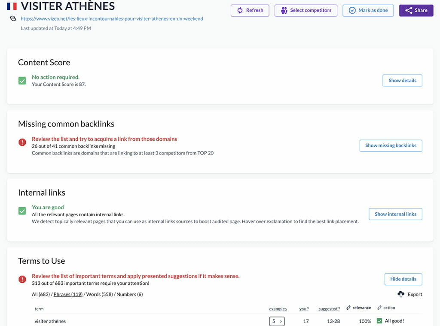Switch to Phrases (119) filter

(x=68, y=294)
